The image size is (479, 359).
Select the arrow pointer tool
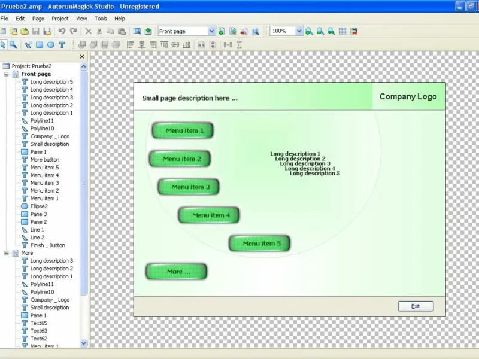[x=3, y=45]
